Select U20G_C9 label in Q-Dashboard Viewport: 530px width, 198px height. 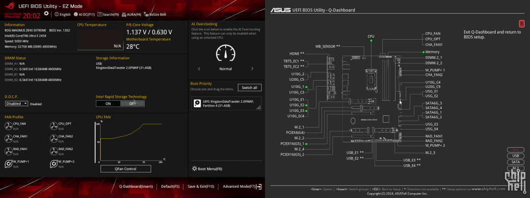pos(433,87)
